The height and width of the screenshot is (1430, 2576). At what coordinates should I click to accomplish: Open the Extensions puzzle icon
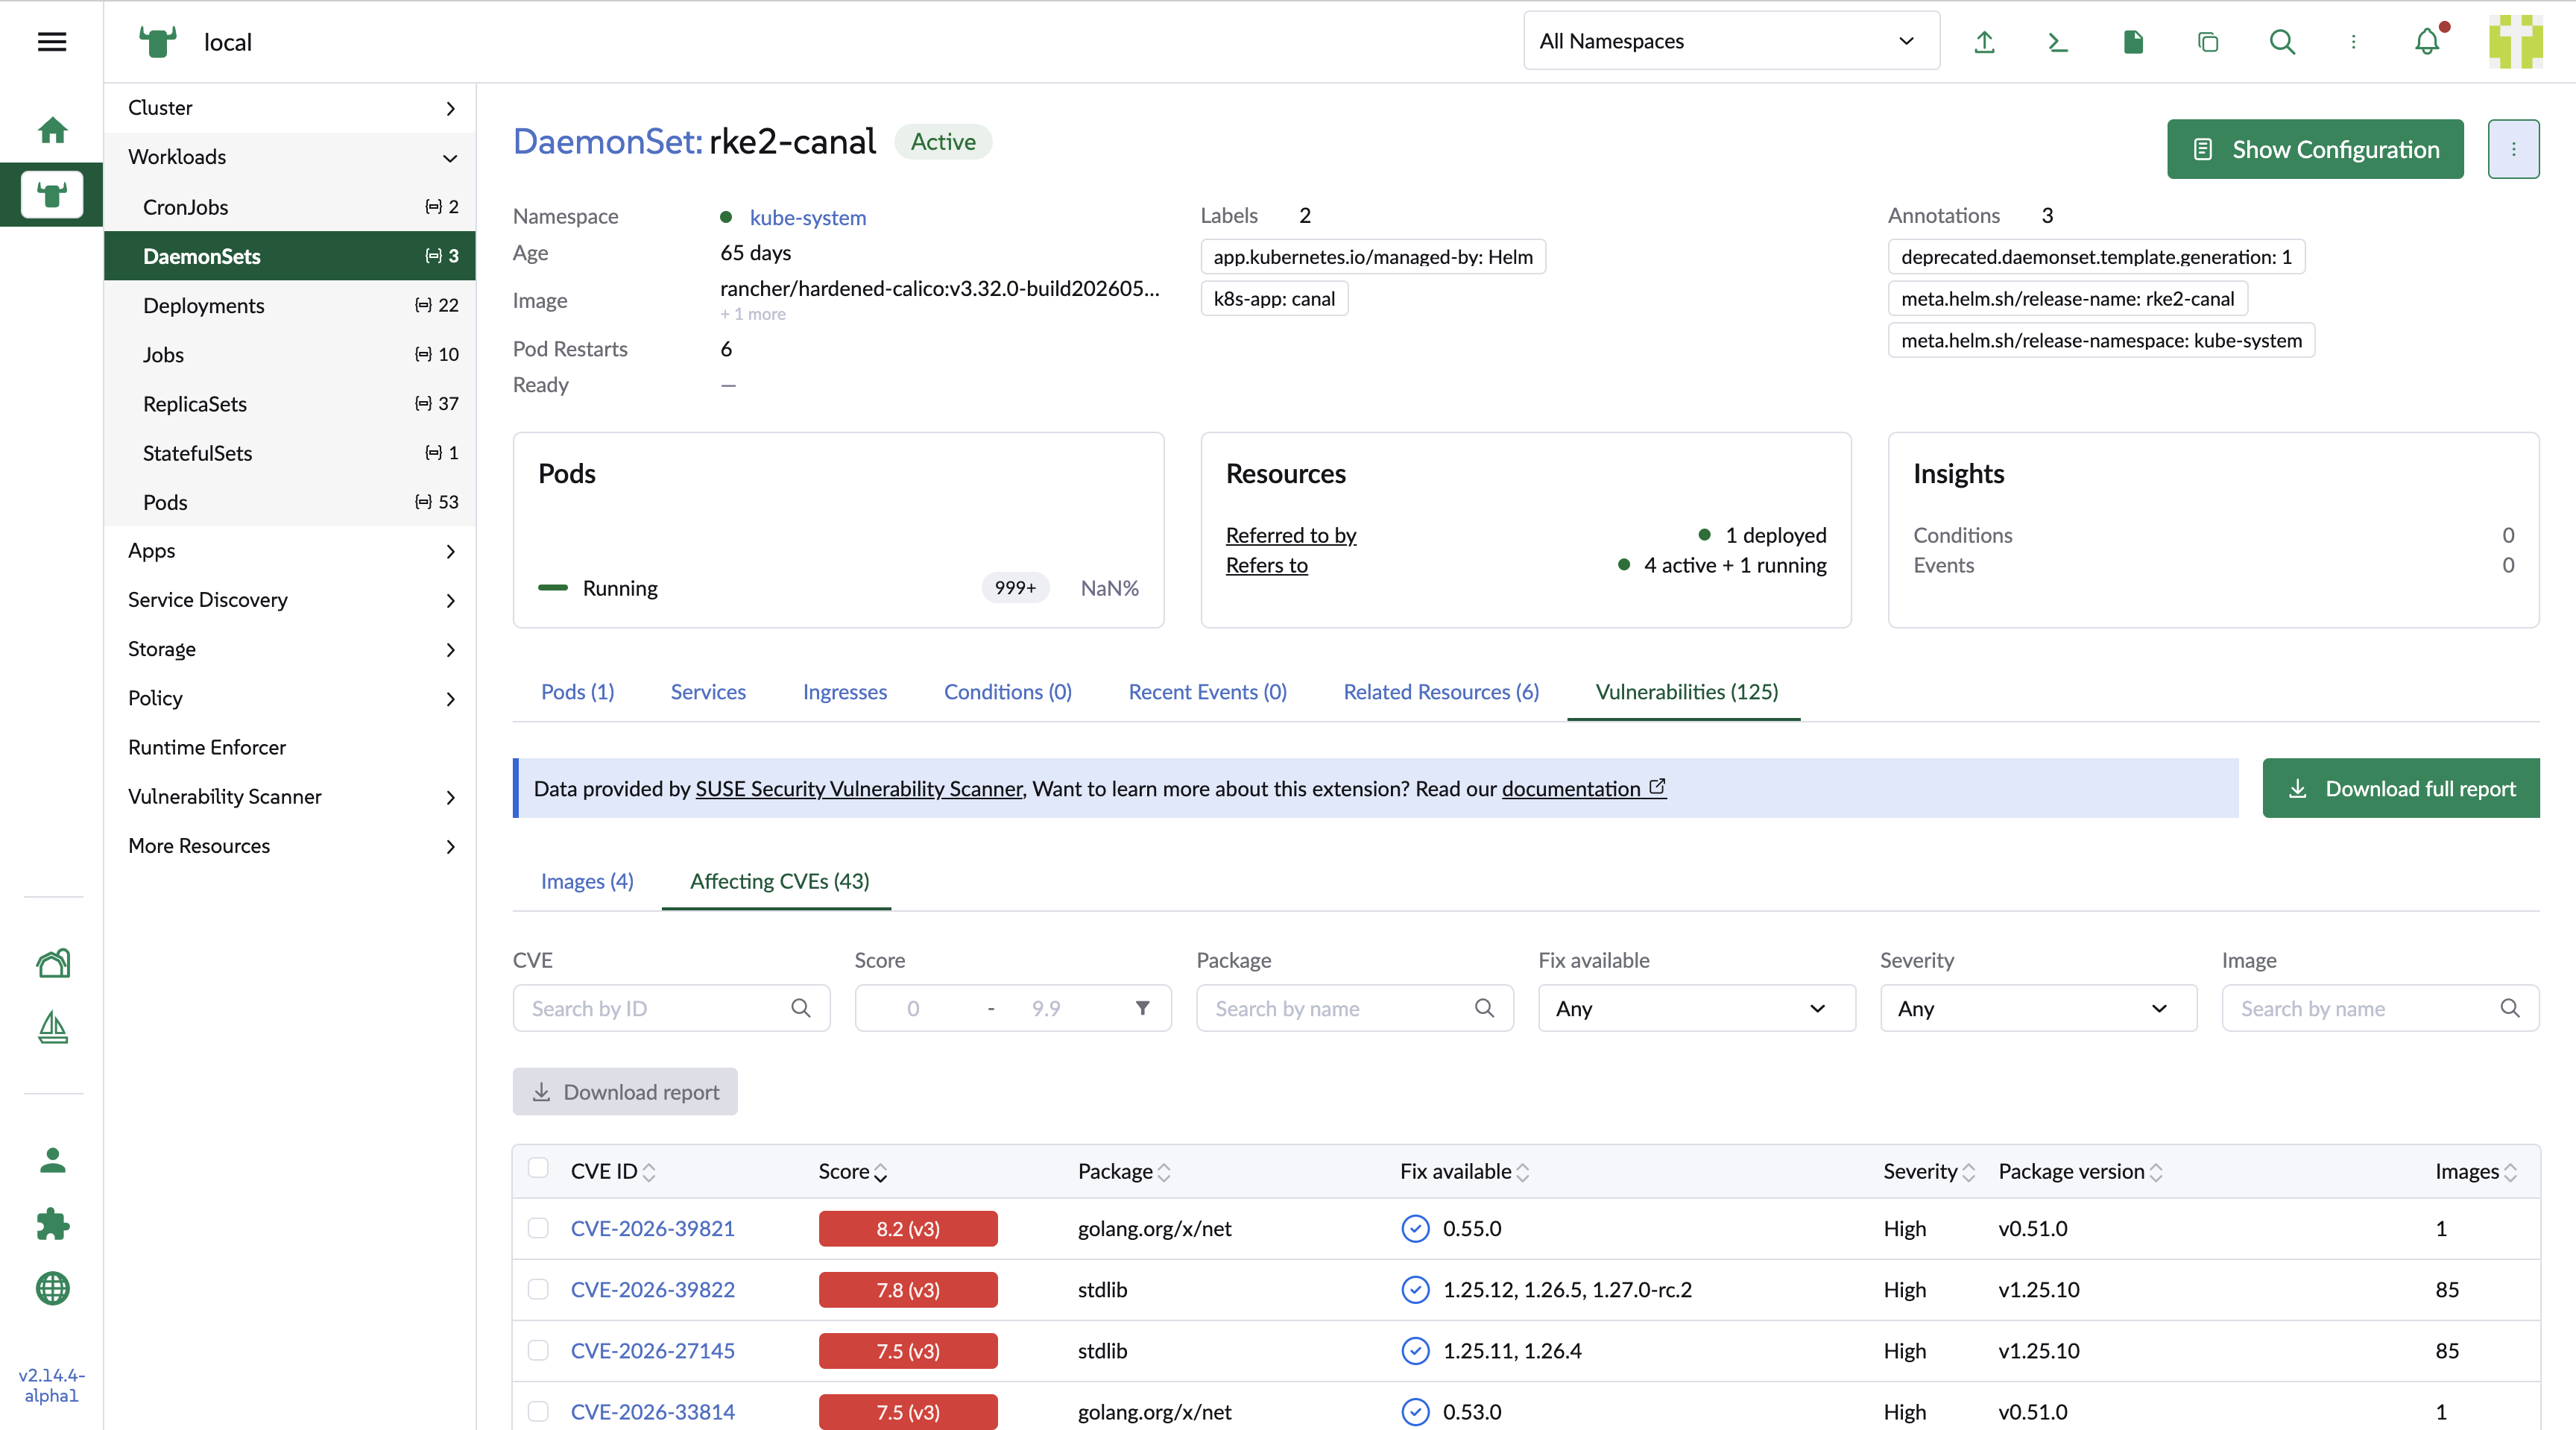point(52,1224)
